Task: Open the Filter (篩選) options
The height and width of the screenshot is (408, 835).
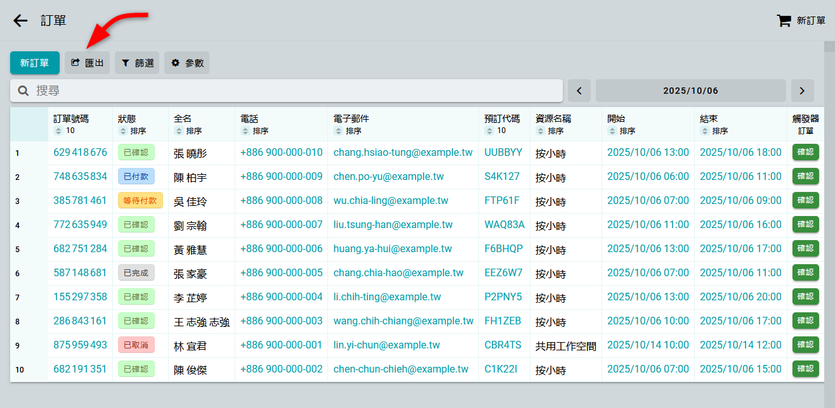Action: pos(137,63)
